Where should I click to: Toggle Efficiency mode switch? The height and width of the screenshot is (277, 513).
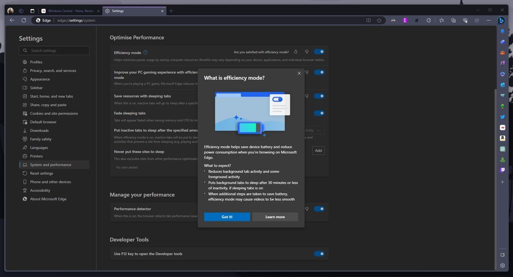click(x=319, y=52)
